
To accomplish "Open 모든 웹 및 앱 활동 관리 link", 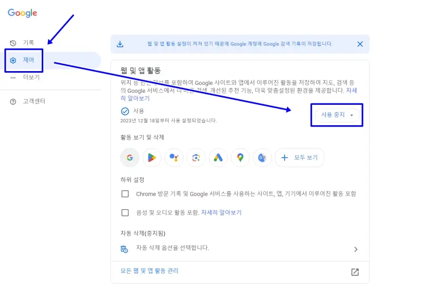I will [149, 271].
